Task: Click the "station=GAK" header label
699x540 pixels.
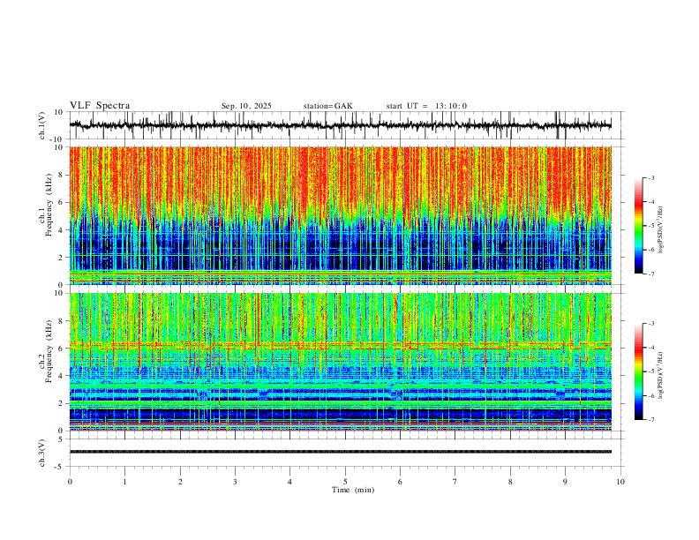Action: (327, 106)
